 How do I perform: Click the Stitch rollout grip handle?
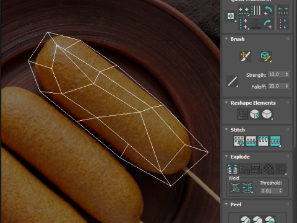pyautogui.click(x=288, y=129)
